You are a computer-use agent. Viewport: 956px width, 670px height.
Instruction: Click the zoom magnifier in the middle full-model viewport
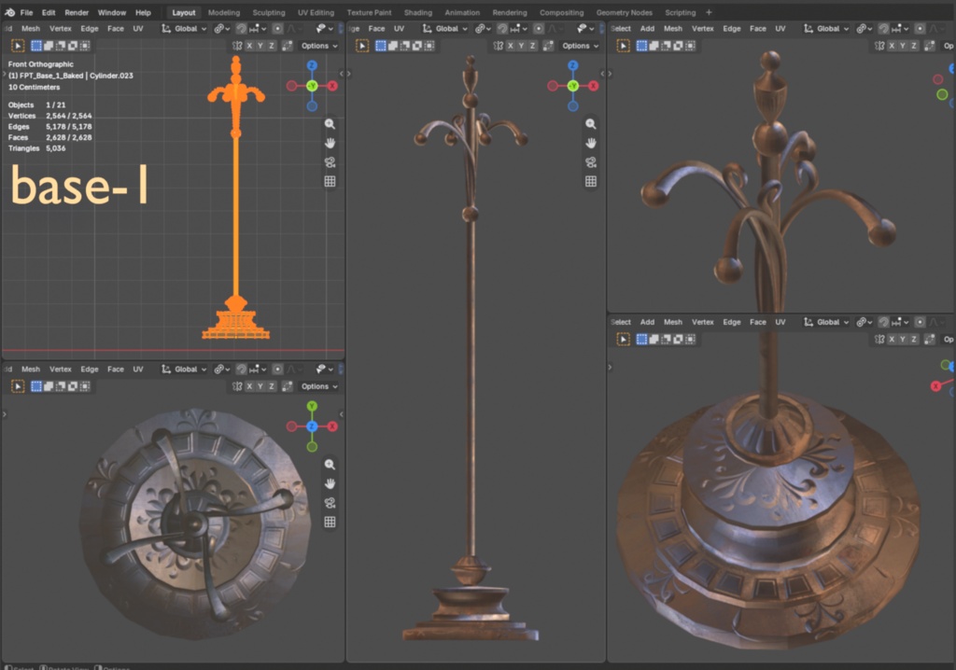(x=591, y=124)
